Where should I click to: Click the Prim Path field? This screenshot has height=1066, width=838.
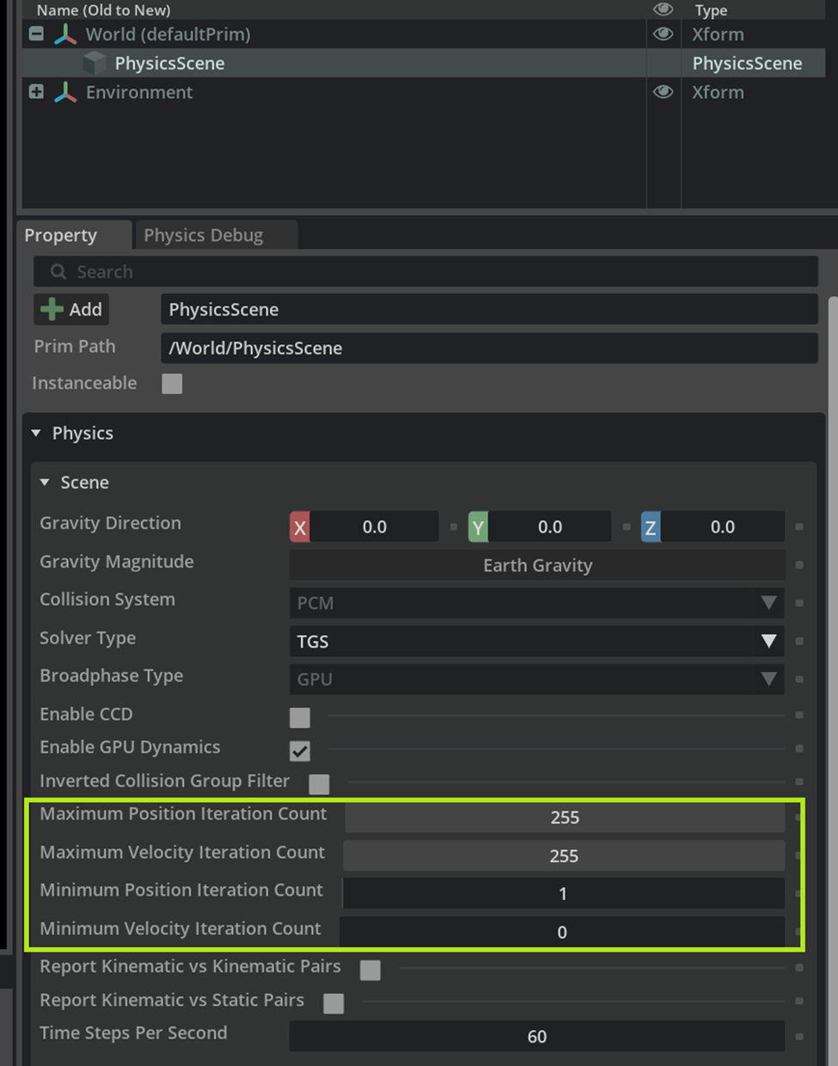point(489,348)
